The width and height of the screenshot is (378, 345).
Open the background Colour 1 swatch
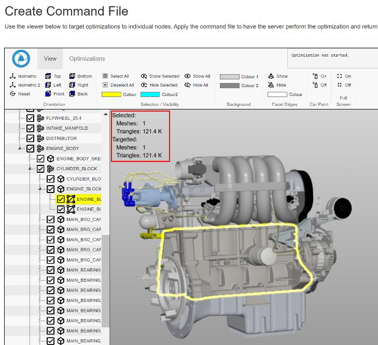tap(230, 77)
